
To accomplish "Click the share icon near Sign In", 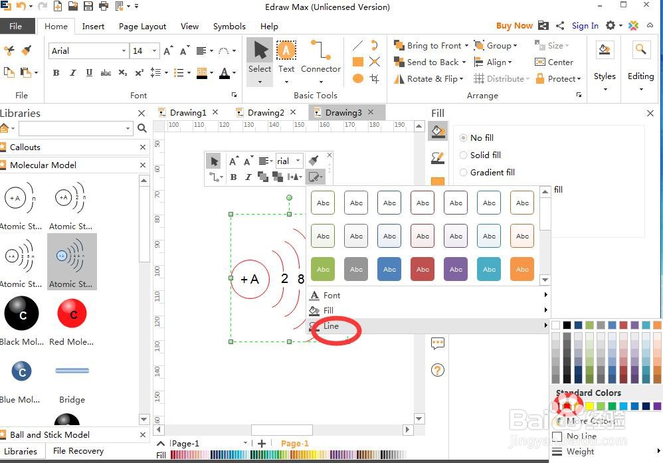I will (x=560, y=26).
